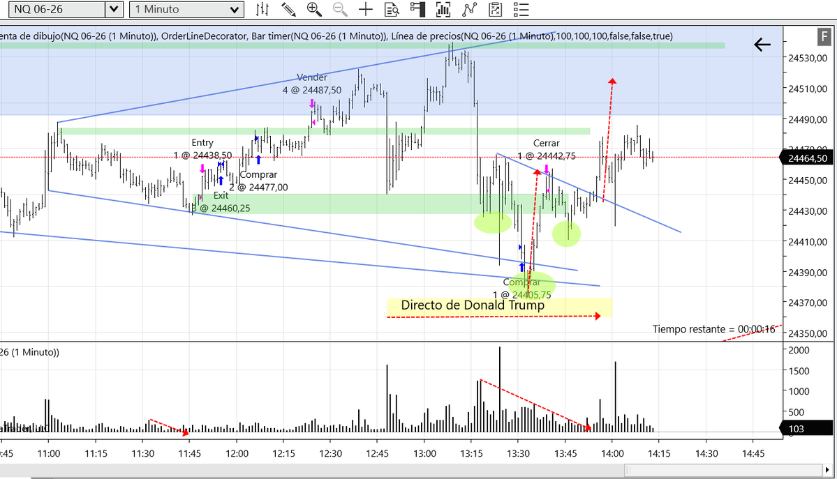837x479 pixels.
Task: Click the greyed zoom out magnifier
Action: coord(339,9)
